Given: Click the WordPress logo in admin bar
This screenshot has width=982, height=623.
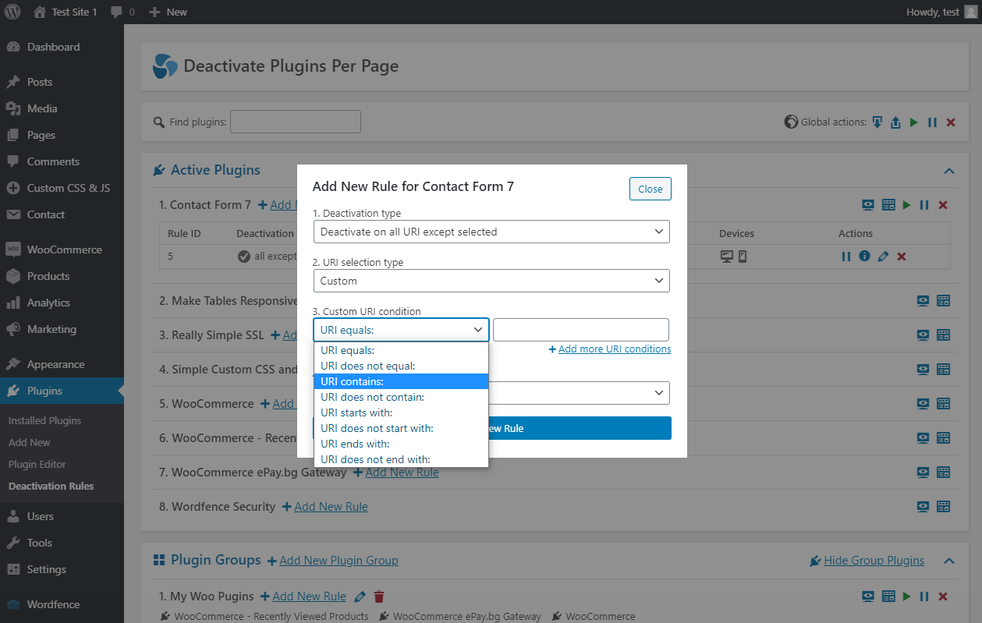Looking at the screenshot, I should pos(12,12).
